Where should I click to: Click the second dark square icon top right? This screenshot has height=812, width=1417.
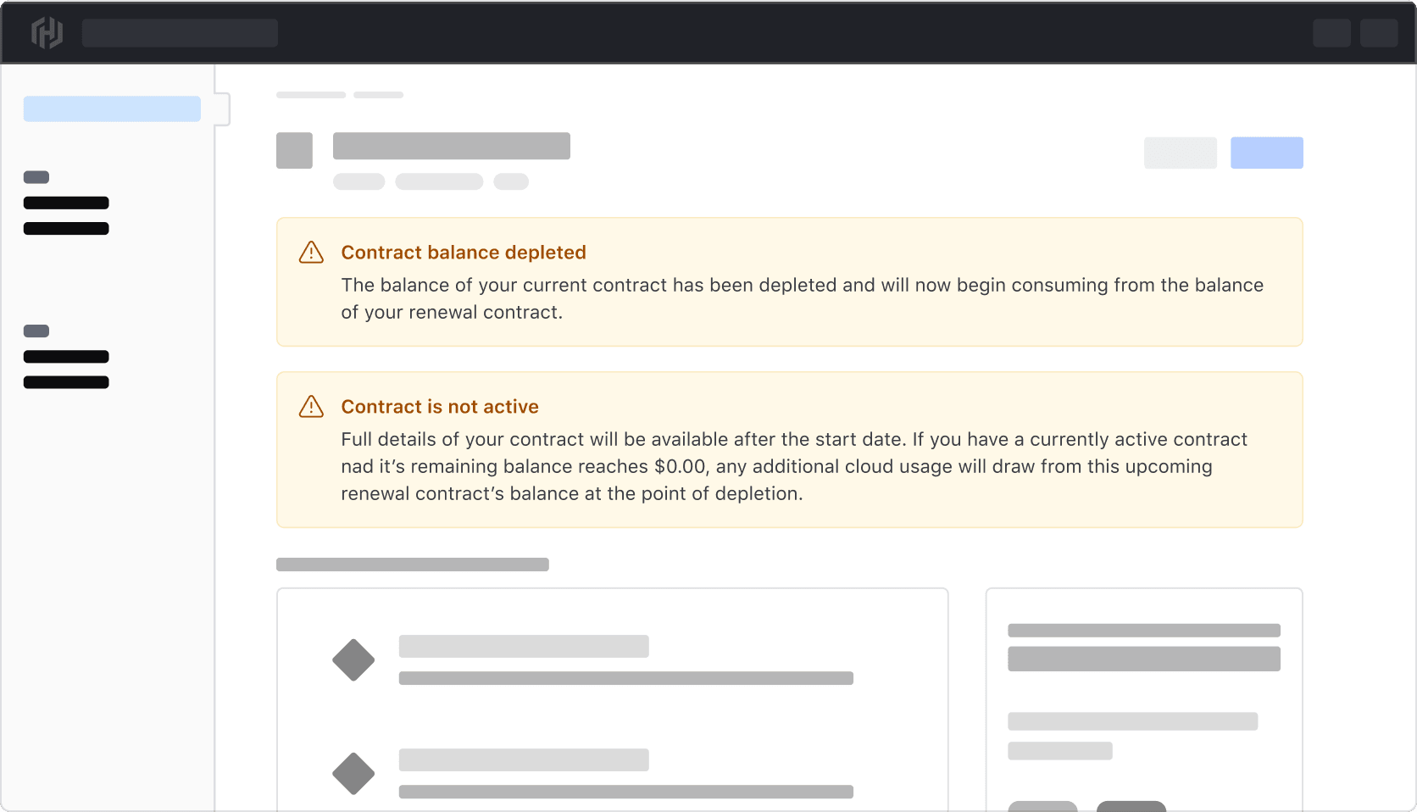[1379, 33]
